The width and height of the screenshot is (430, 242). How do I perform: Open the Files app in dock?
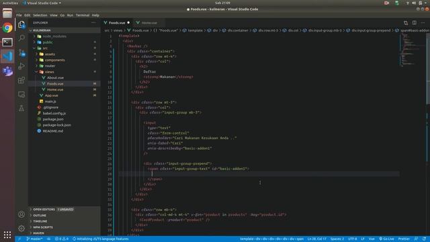pyautogui.click(x=7, y=13)
